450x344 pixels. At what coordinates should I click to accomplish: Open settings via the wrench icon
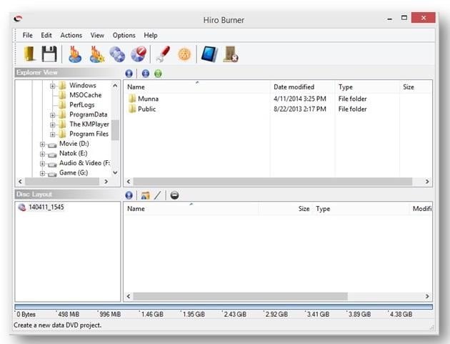pyautogui.click(x=163, y=54)
